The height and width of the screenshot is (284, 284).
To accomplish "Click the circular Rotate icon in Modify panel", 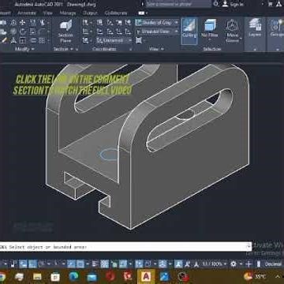I will pos(23,32).
